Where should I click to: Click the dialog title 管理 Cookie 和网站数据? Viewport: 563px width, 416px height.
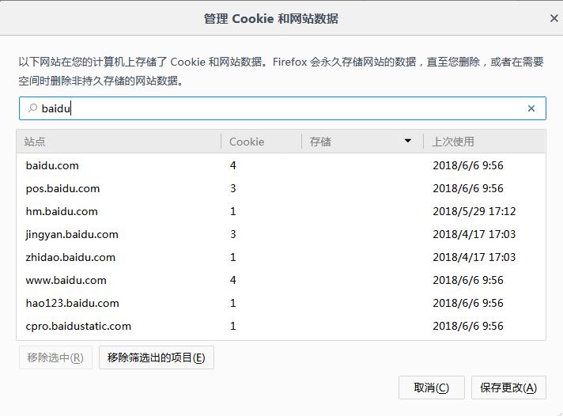[x=271, y=19]
